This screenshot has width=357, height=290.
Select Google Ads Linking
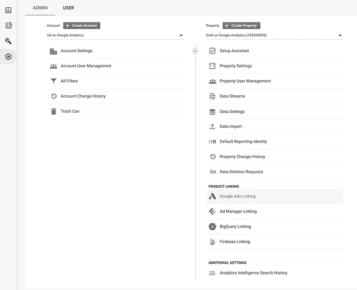coord(275,196)
